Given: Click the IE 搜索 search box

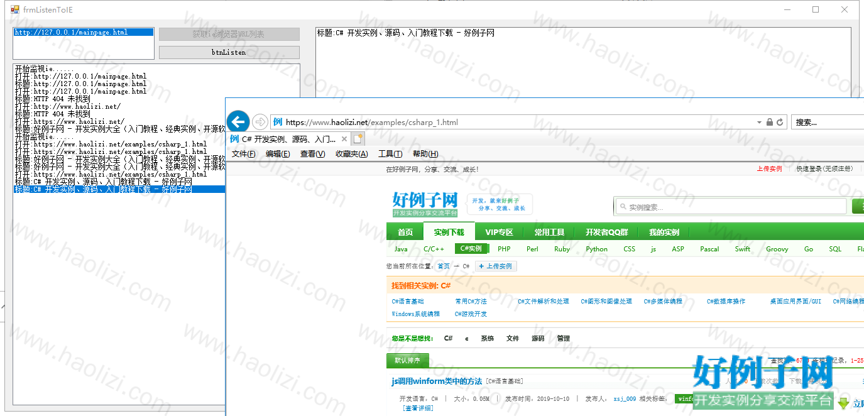Looking at the screenshot, I should (827, 122).
